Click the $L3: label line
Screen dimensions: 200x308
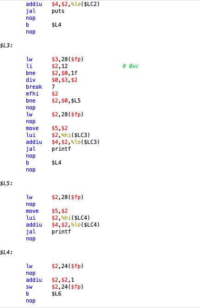click(x=6, y=46)
